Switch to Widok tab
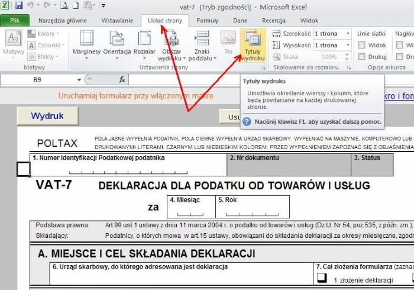This screenshot has width=414, height=290. (x=309, y=21)
